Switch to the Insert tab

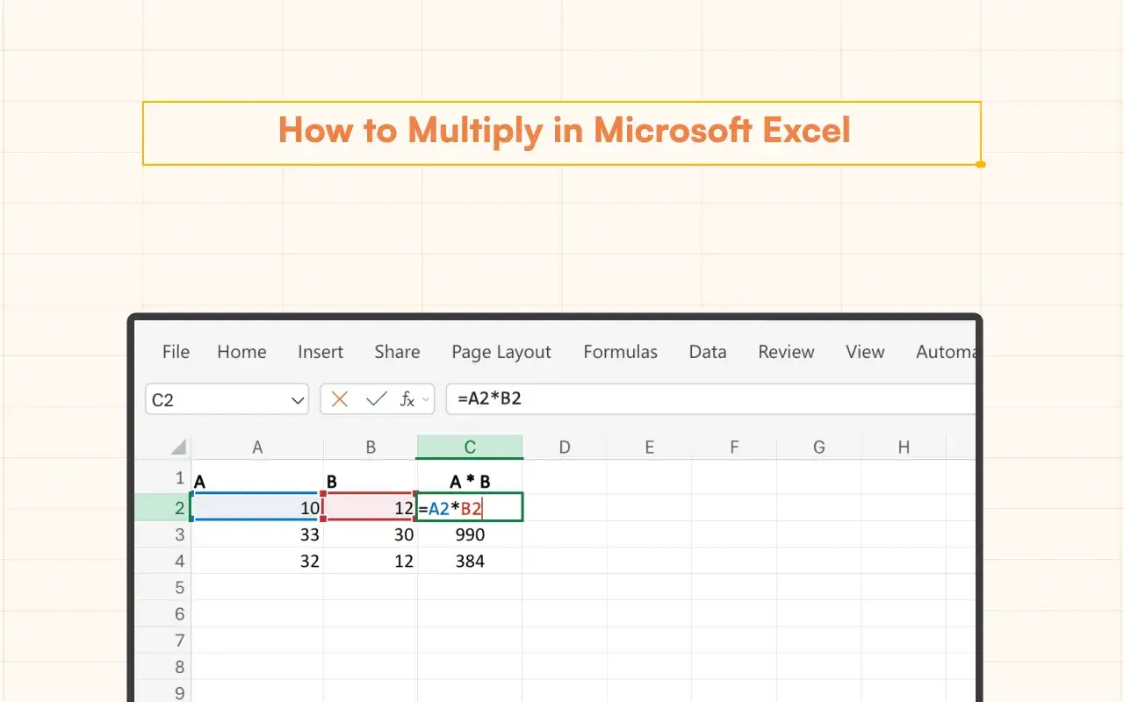tap(321, 352)
